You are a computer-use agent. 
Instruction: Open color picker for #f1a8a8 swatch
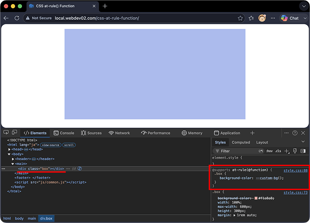(x=256, y=198)
